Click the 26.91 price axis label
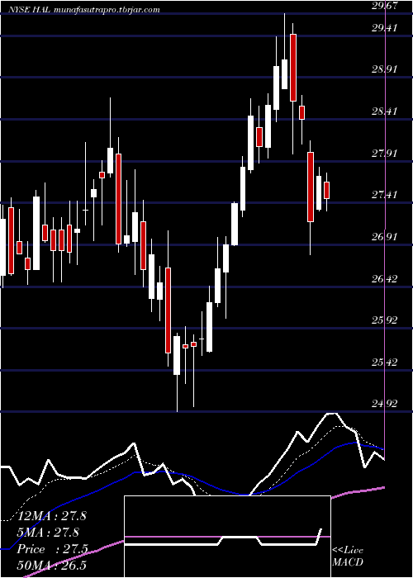The height and width of the screenshot is (578, 413). (385, 236)
